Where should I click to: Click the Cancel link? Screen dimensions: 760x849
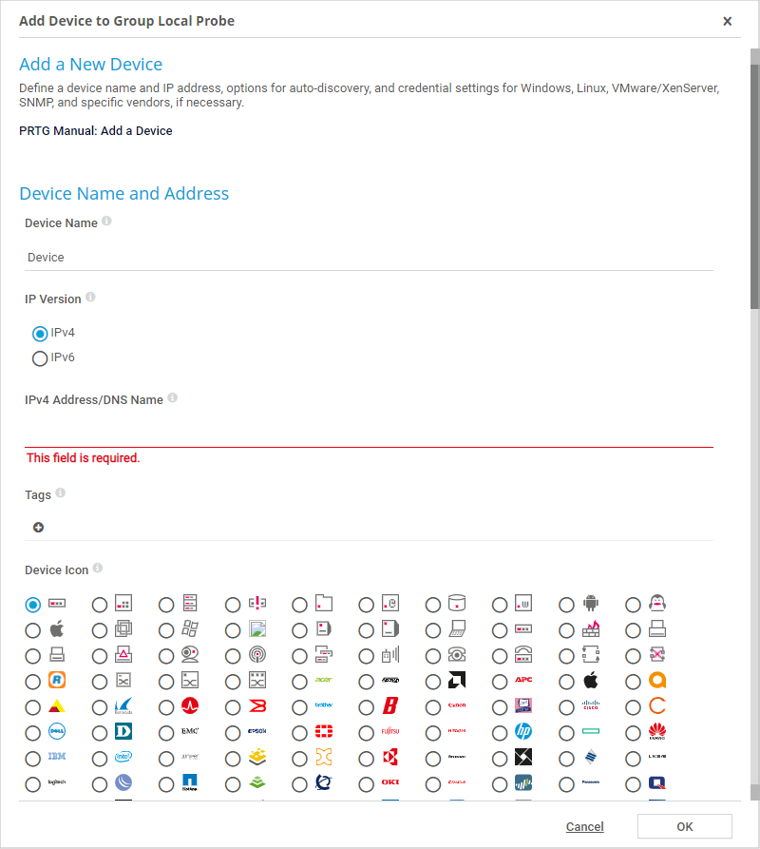[584, 827]
